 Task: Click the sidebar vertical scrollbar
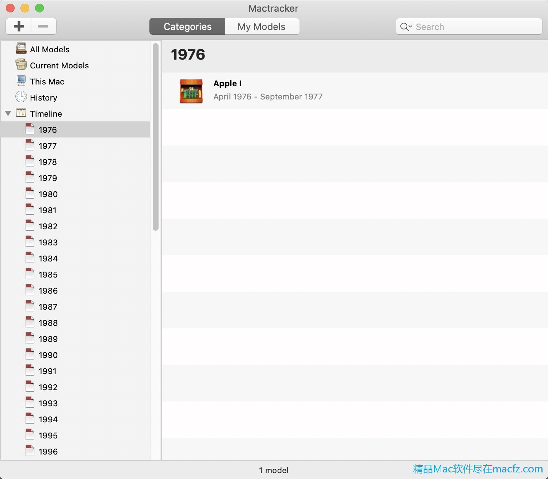coord(156,137)
